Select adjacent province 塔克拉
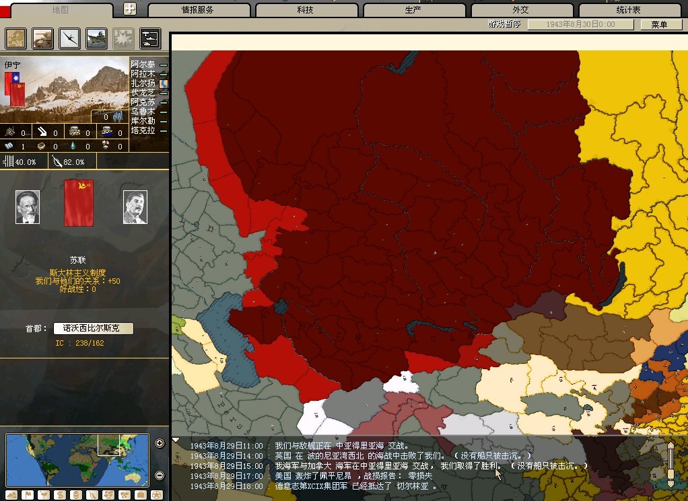 coord(143,130)
